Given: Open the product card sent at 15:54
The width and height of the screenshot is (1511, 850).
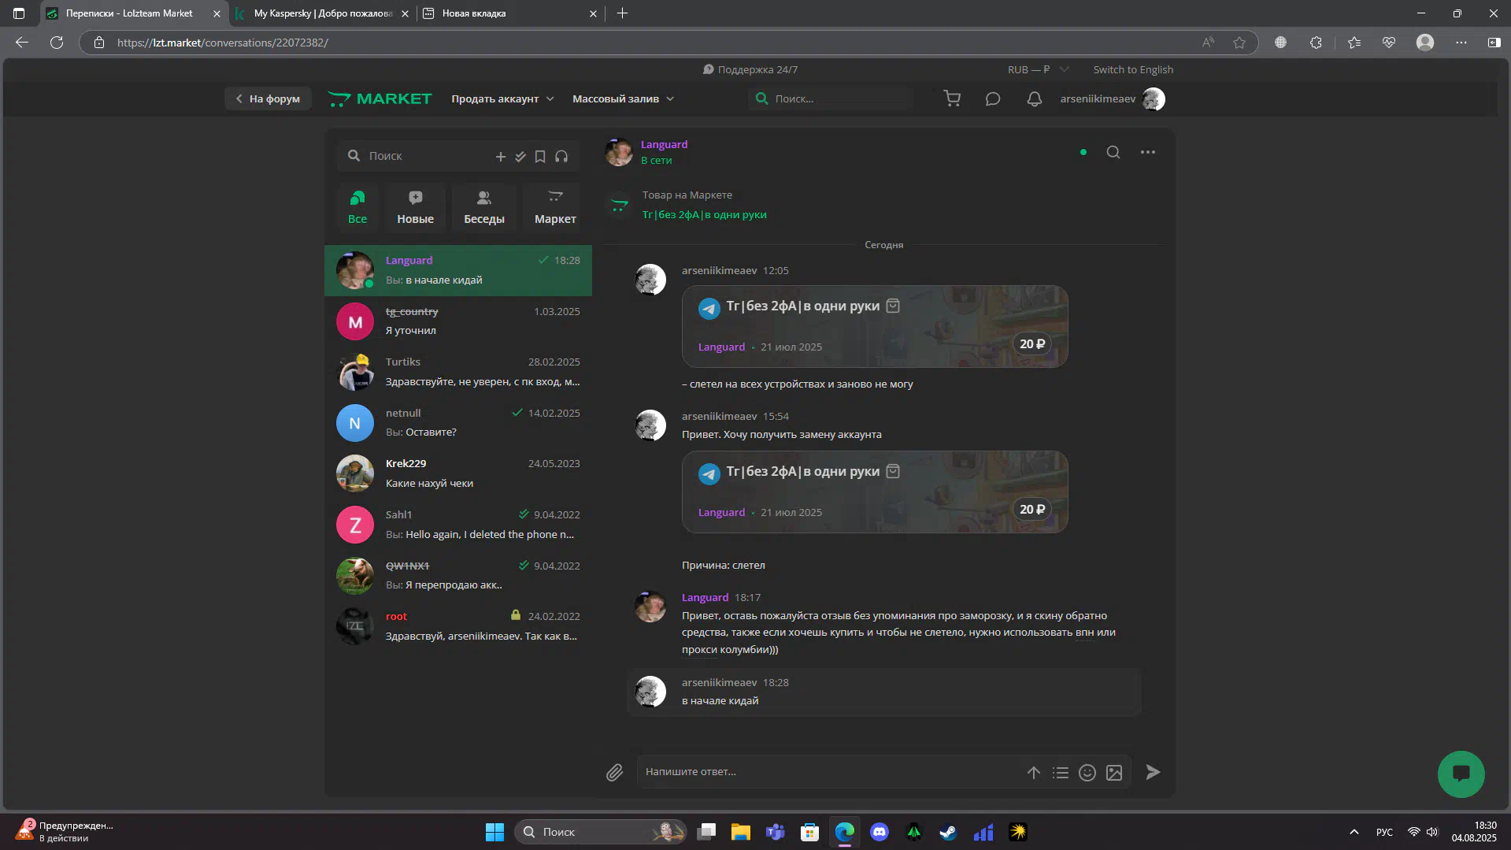Looking at the screenshot, I should (x=875, y=492).
